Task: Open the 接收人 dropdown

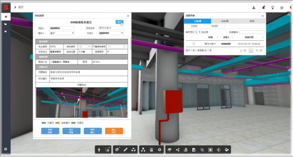Action: 62,33
